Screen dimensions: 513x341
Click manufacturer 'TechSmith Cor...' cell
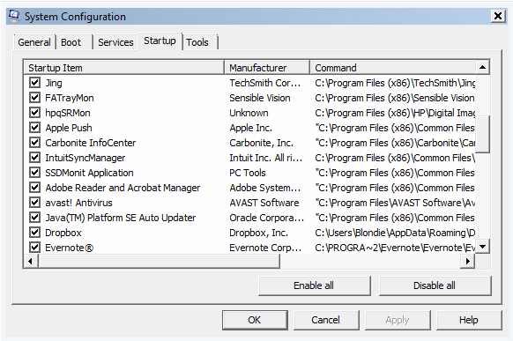point(265,83)
